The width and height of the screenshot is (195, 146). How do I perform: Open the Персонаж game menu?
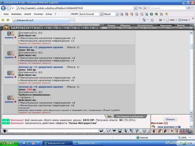(x=166, y=25)
